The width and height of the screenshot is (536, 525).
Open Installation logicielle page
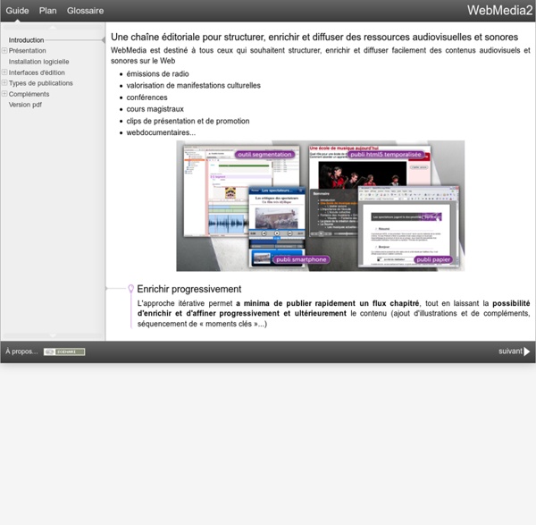[39, 62]
